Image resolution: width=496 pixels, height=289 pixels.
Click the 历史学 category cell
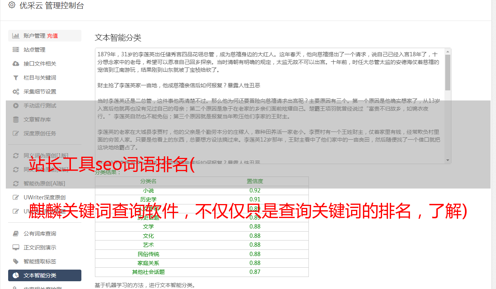coord(148,199)
